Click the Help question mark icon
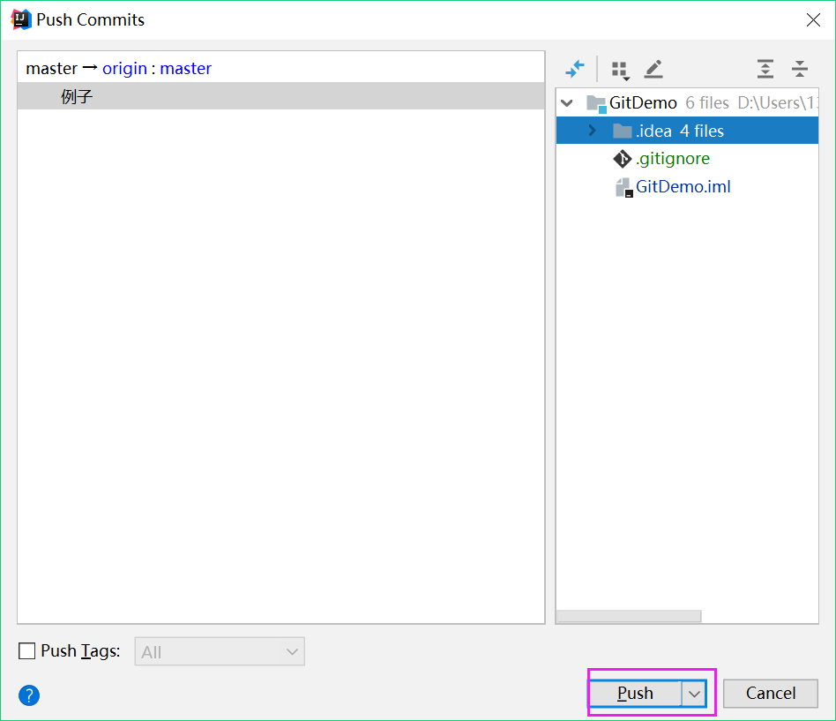The height and width of the screenshot is (721, 836). click(x=28, y=695)
